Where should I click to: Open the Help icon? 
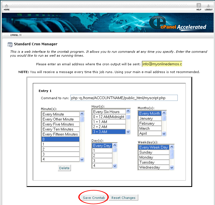[199, 5]
